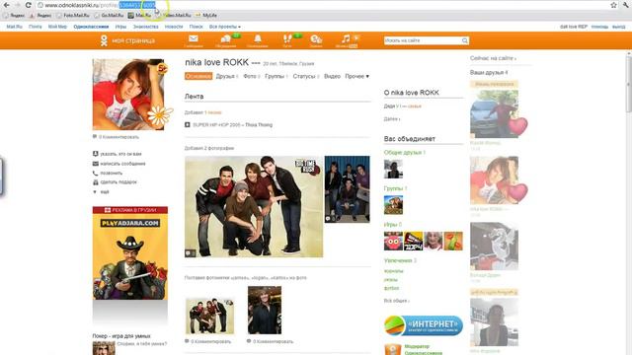Click write message envelope icon in sidebar
This screenshot has height=355, width=632.
point(95,164)
